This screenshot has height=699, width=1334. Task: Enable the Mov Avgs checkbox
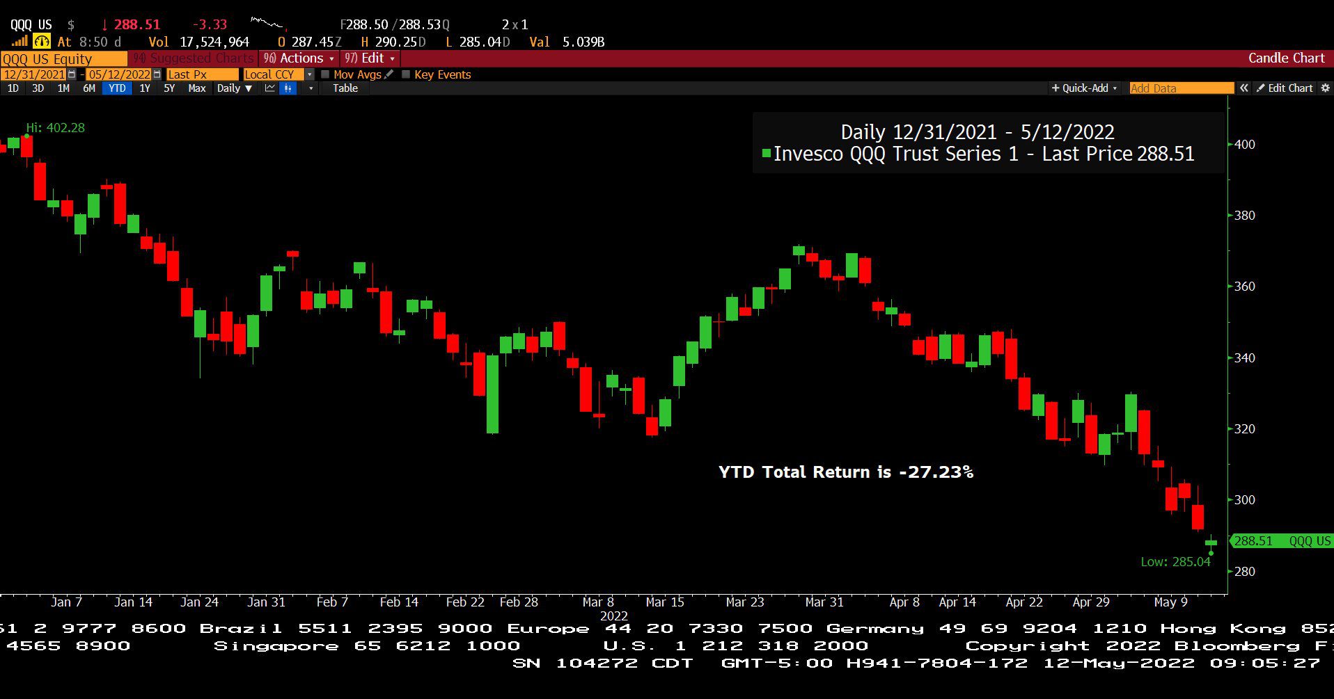point(325,74)
